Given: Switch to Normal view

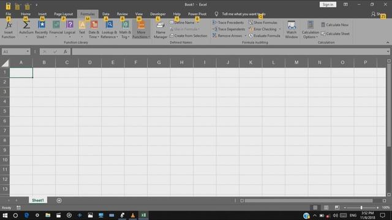Looking at the screenshot, I should pyautogui.click(x=315, y=208).
